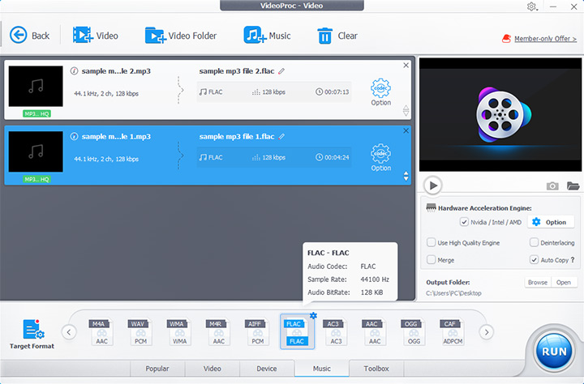Select thumbnail of sample mp3 file 2
Screen dimensions: 584x384
[x=36, y=87]
